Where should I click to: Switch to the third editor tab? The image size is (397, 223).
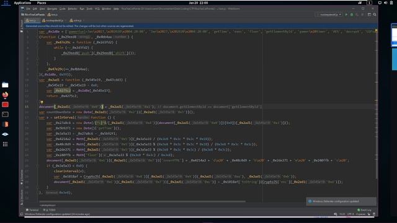(76, 20)
